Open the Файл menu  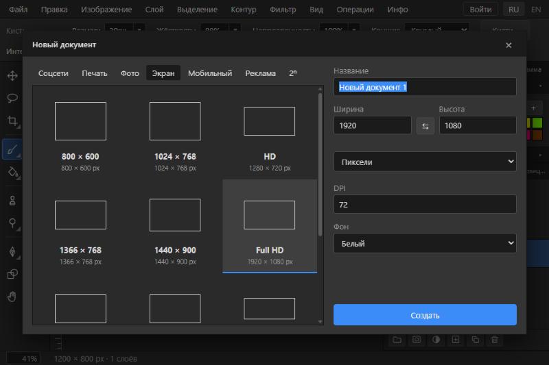click(x=19, y=10)
